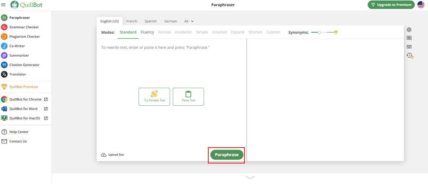
Task: Open the hamburger menu beside the QuillBot logo
Action: click(x=3, y=5)
